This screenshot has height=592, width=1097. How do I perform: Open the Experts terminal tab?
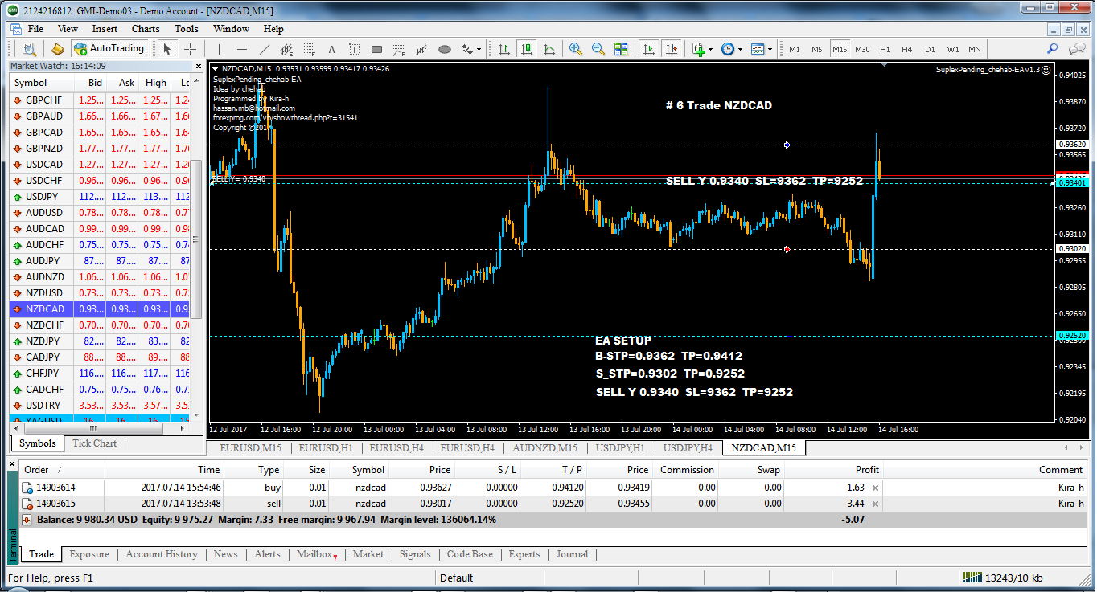pos(524,554)
